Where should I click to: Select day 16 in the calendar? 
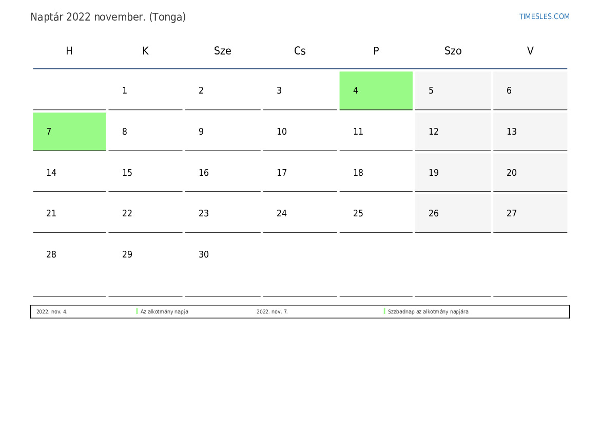tap(222, 173)
